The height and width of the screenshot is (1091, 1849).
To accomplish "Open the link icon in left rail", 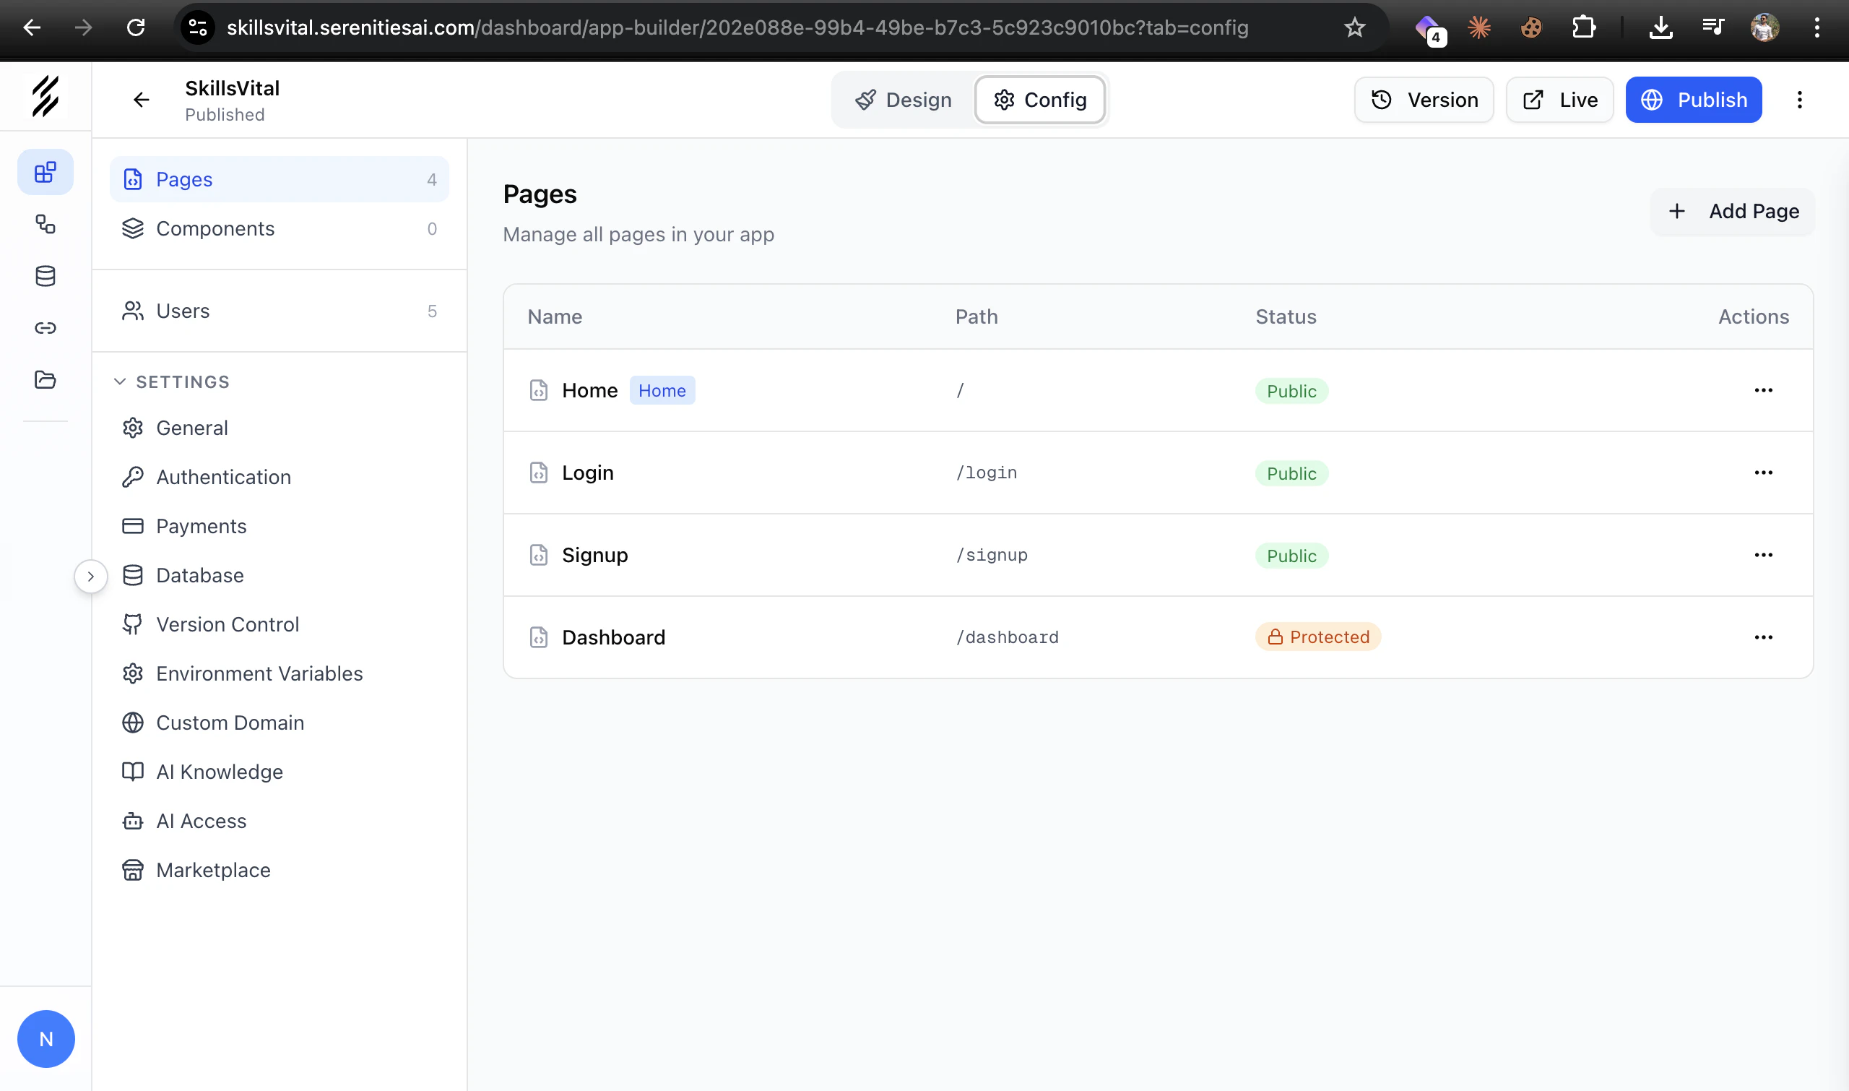I will (x=46, y=328).
